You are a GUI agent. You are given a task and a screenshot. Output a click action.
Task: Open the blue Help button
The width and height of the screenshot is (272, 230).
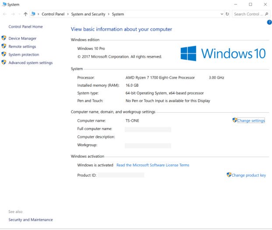click(269, 22)
